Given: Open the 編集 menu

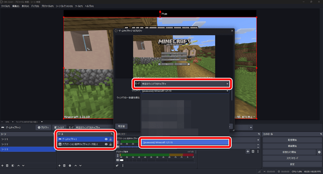Looking at the screenshot, I should pyautogui.click(x=16, y=6).
